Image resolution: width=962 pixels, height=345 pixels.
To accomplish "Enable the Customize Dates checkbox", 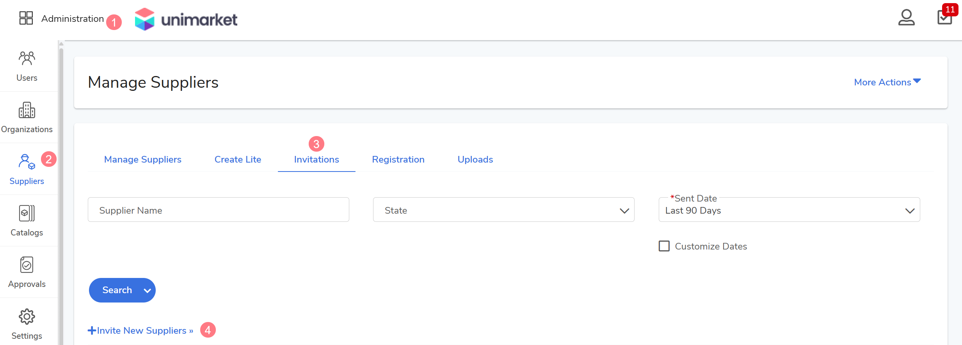I will click(x=664, y=246).
